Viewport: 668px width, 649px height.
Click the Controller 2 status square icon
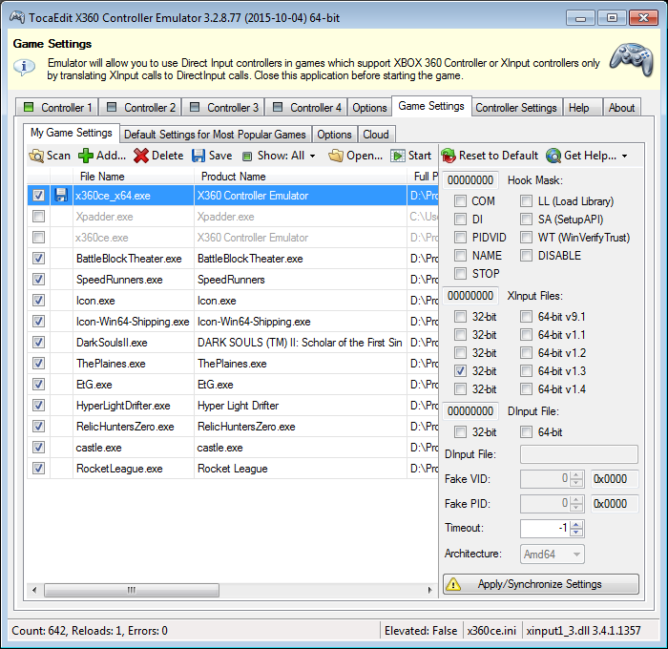112,107
